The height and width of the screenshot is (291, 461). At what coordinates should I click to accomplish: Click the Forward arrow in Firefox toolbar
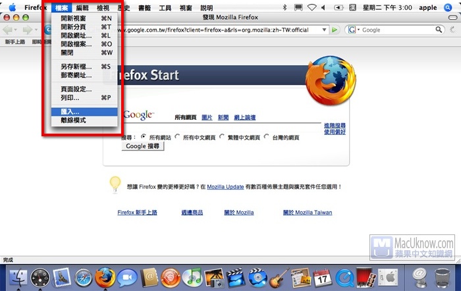pos(28,30)
